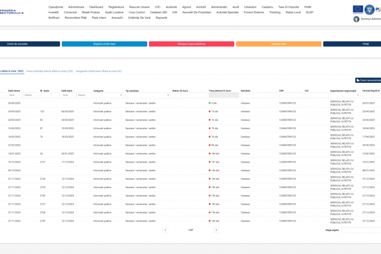Screen dimensions: 381x254
Task: Open the Cererile mele orange panel
Action: tap(279, 44)
